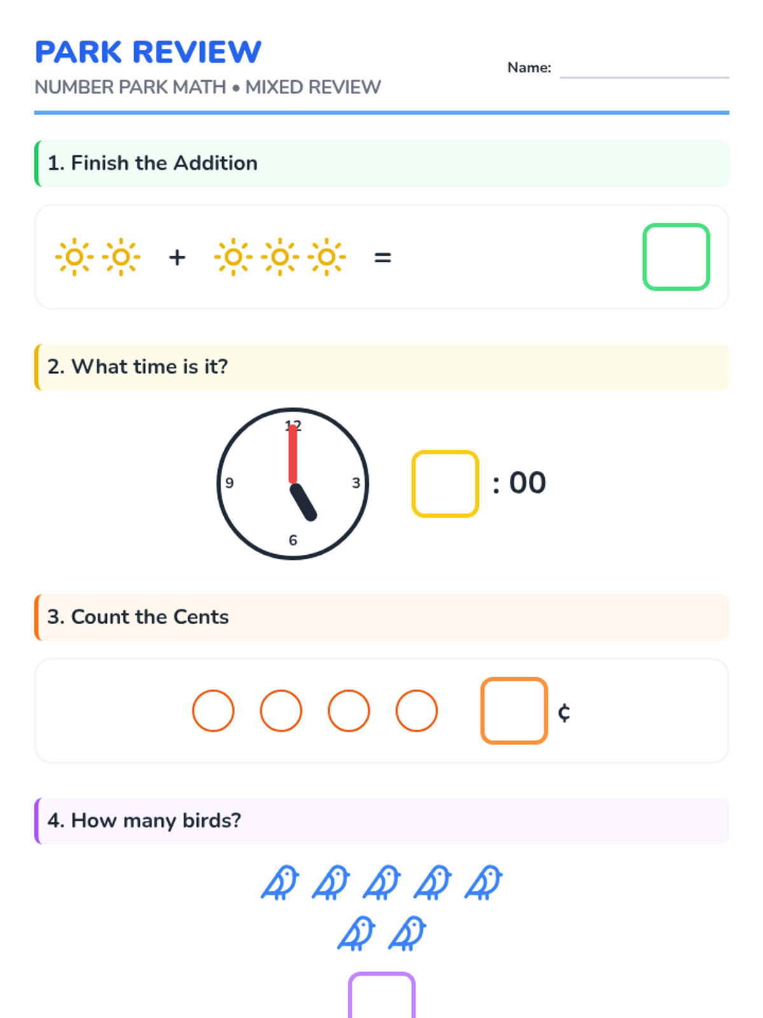Click the first bird in top row
The height and width of the screenshot is (1018, 763).
(x=280, y=882)
